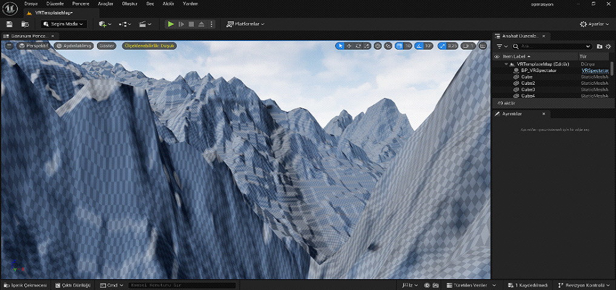Open the Dosya menu
Image resolution: width=616 pixels, height=290 pixels.
pyautogui.click(x=31, y=4)
